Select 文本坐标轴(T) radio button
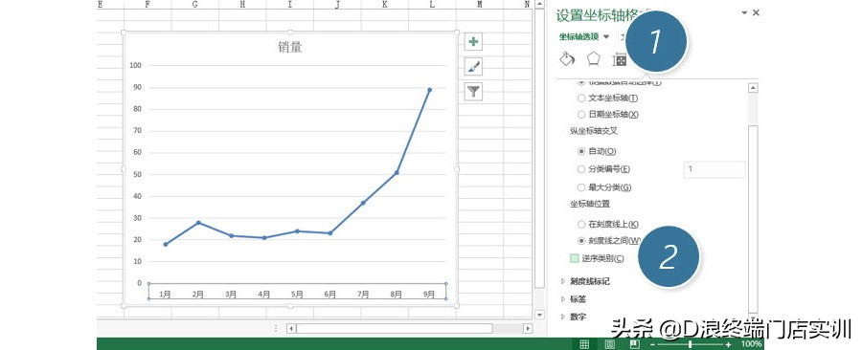862x350 pixels. click(581, 98)
